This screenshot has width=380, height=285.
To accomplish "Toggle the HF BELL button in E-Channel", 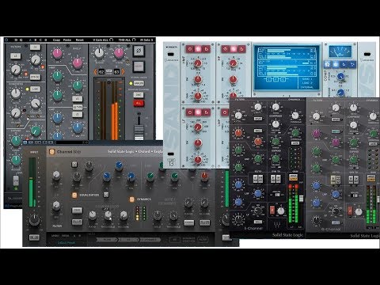I will pos(258,131).
